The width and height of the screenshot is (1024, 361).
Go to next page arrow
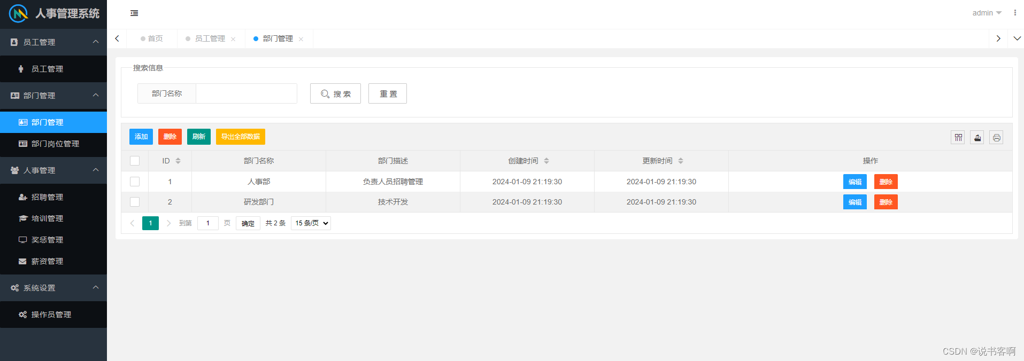[x=168, y=223]
